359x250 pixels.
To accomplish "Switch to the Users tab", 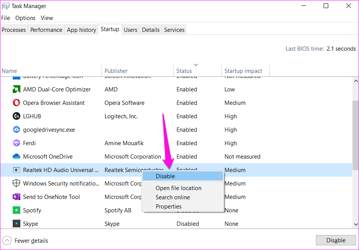I will [131, 30].
